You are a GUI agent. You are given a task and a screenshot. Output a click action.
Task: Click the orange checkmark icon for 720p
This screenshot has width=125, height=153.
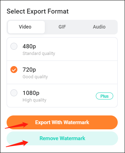[14, 70]
